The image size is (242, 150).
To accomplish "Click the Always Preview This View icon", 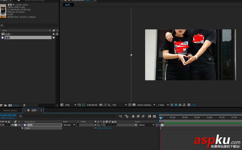I will 62,105.
